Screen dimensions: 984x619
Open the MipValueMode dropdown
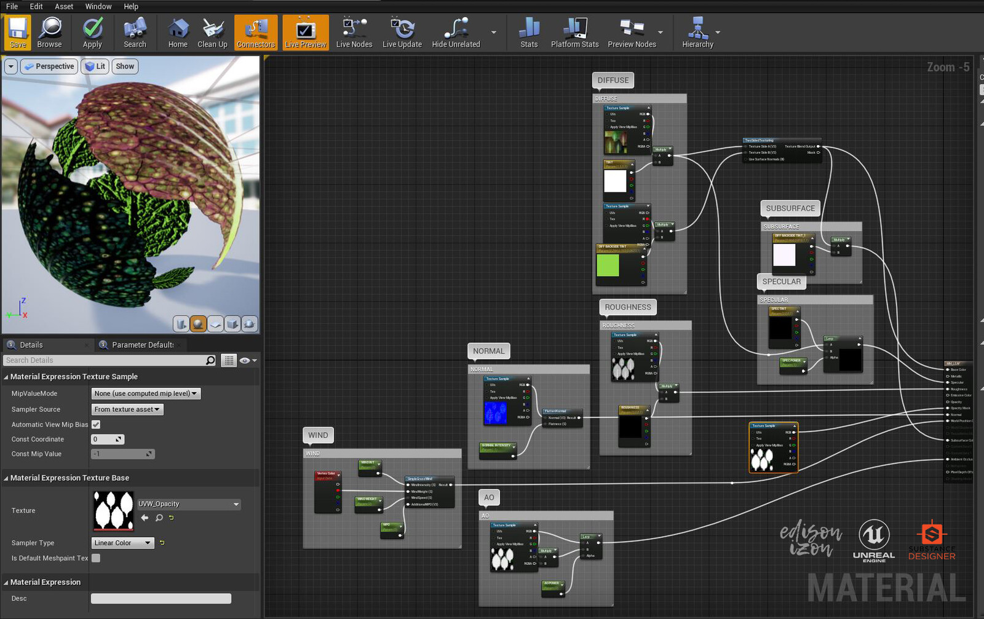tap(145, 393)
